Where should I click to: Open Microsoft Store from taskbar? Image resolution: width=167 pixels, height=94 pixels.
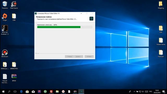point(27,92)
